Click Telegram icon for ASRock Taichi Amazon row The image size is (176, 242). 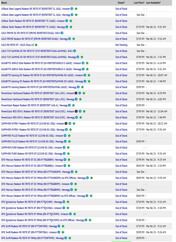[67, 21]
